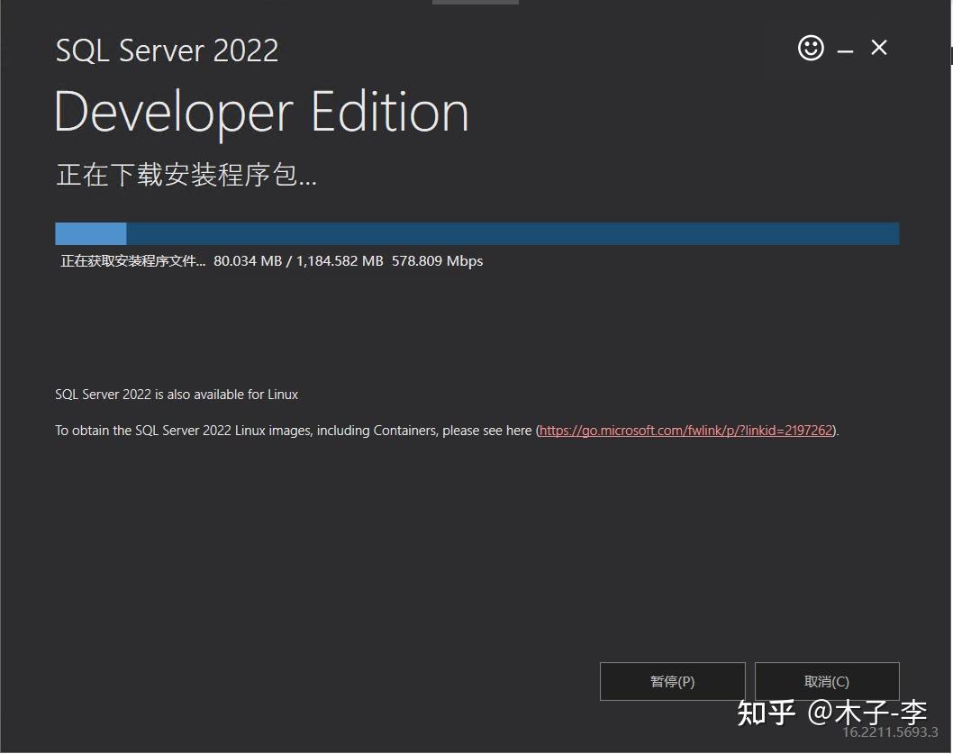The height and width of the screenshot is (754, 953).
Task: Open the go.microsoft.com Linux images link
Action: [x=685, y=431]
